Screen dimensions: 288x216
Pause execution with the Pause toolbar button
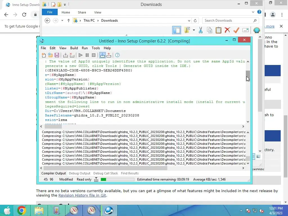point(87,55)
